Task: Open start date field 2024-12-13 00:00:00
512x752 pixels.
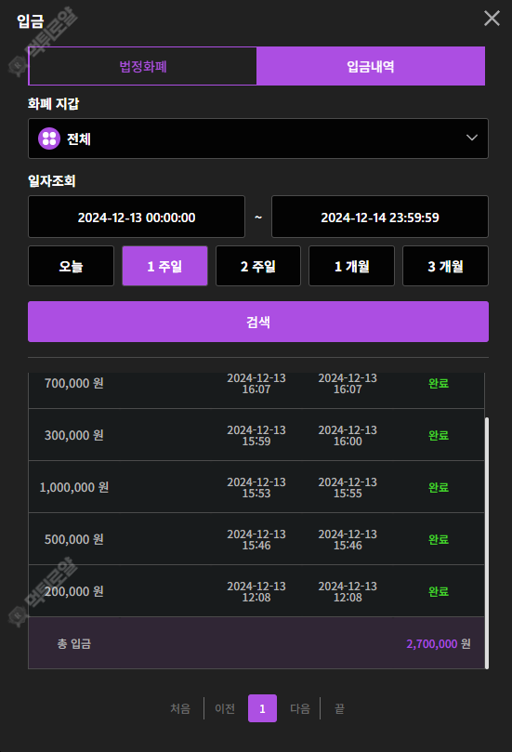Action: (137, 217)
